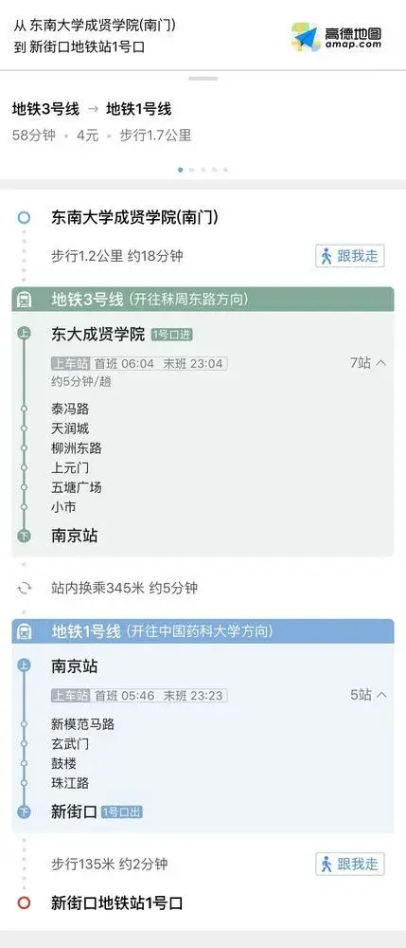Screen dimensions: 406x948
Task: Switch to the second route page dot
Action: point(192,170)
